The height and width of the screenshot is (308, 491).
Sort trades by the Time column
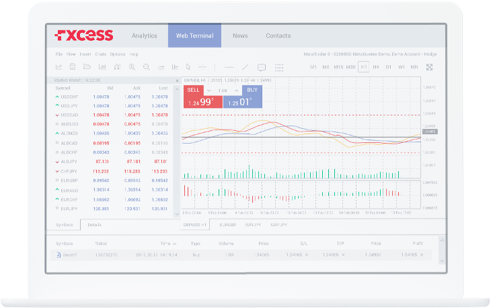pyautogui.click(x=165, y=243)
